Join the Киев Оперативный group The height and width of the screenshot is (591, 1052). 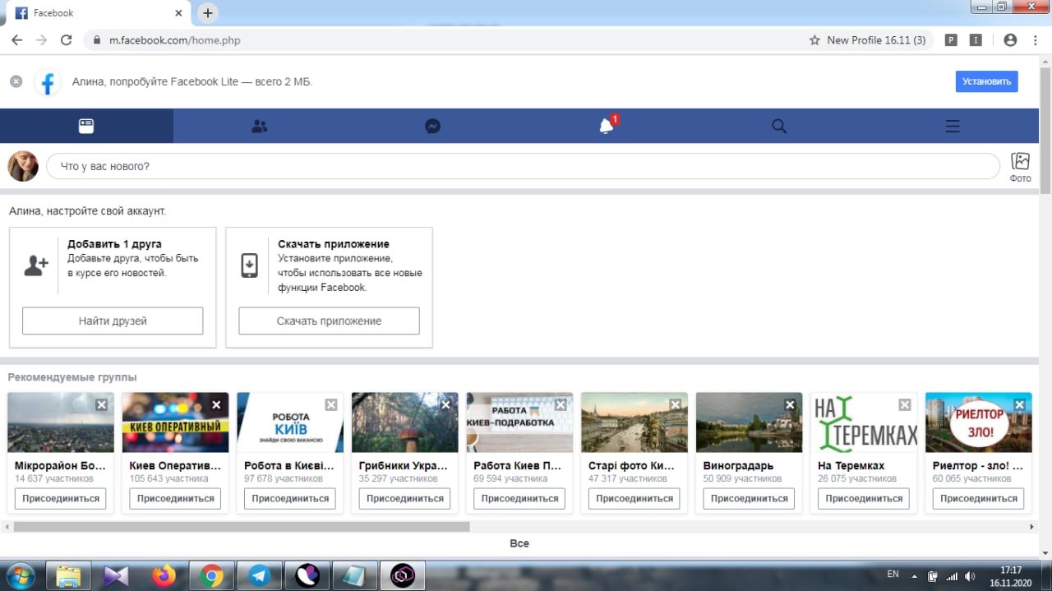pos(175,498)
